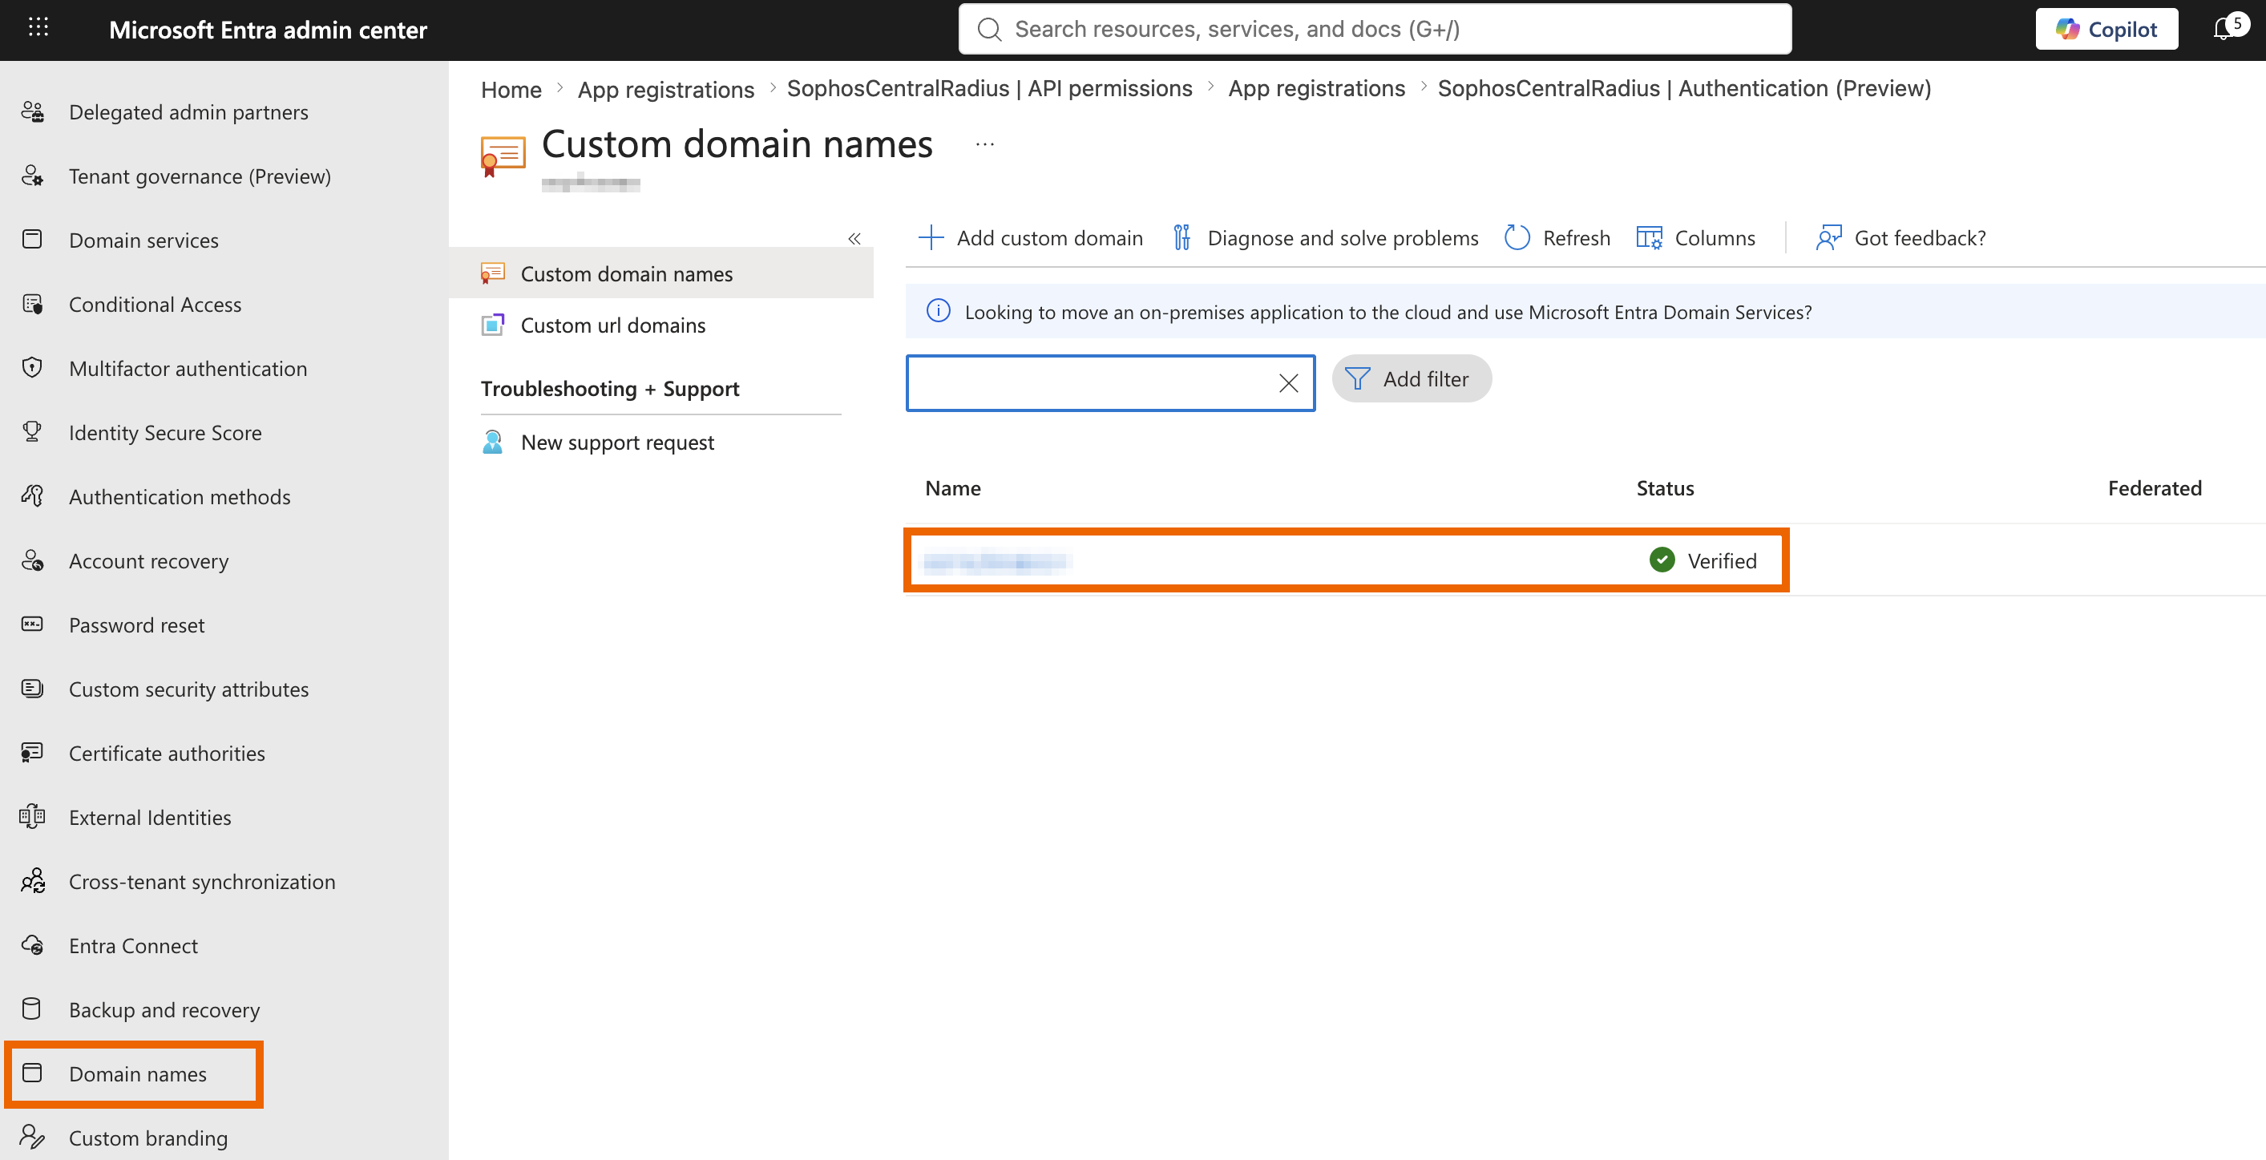Click the External Identities icon
Screen dimensions: 2266x1160
pyautogui.click(x=33, y=817)
